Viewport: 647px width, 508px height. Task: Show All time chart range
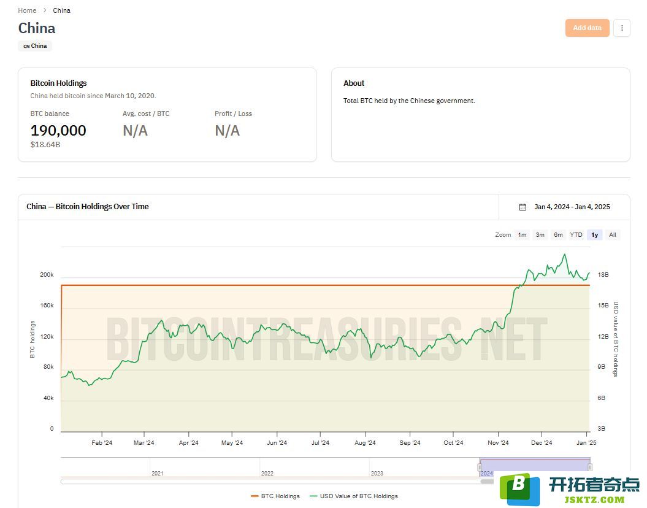coord(612,235)
